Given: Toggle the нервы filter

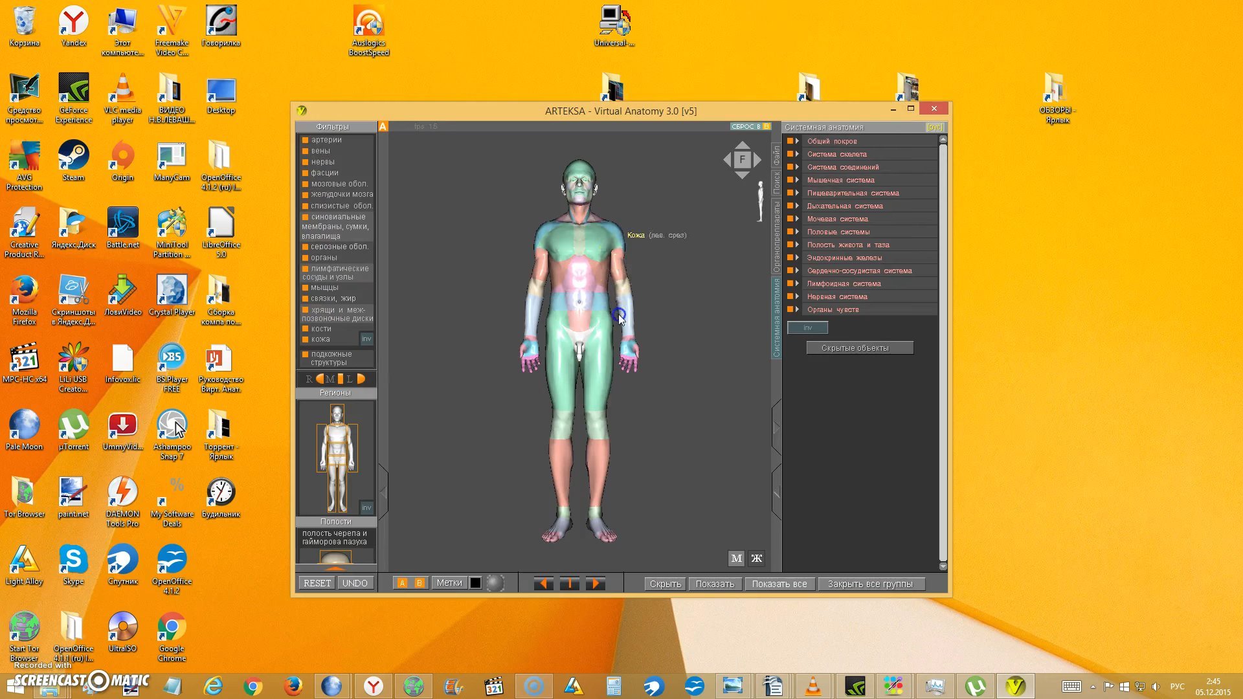Looking at the screenshot, I should click(x=305, y=162).
